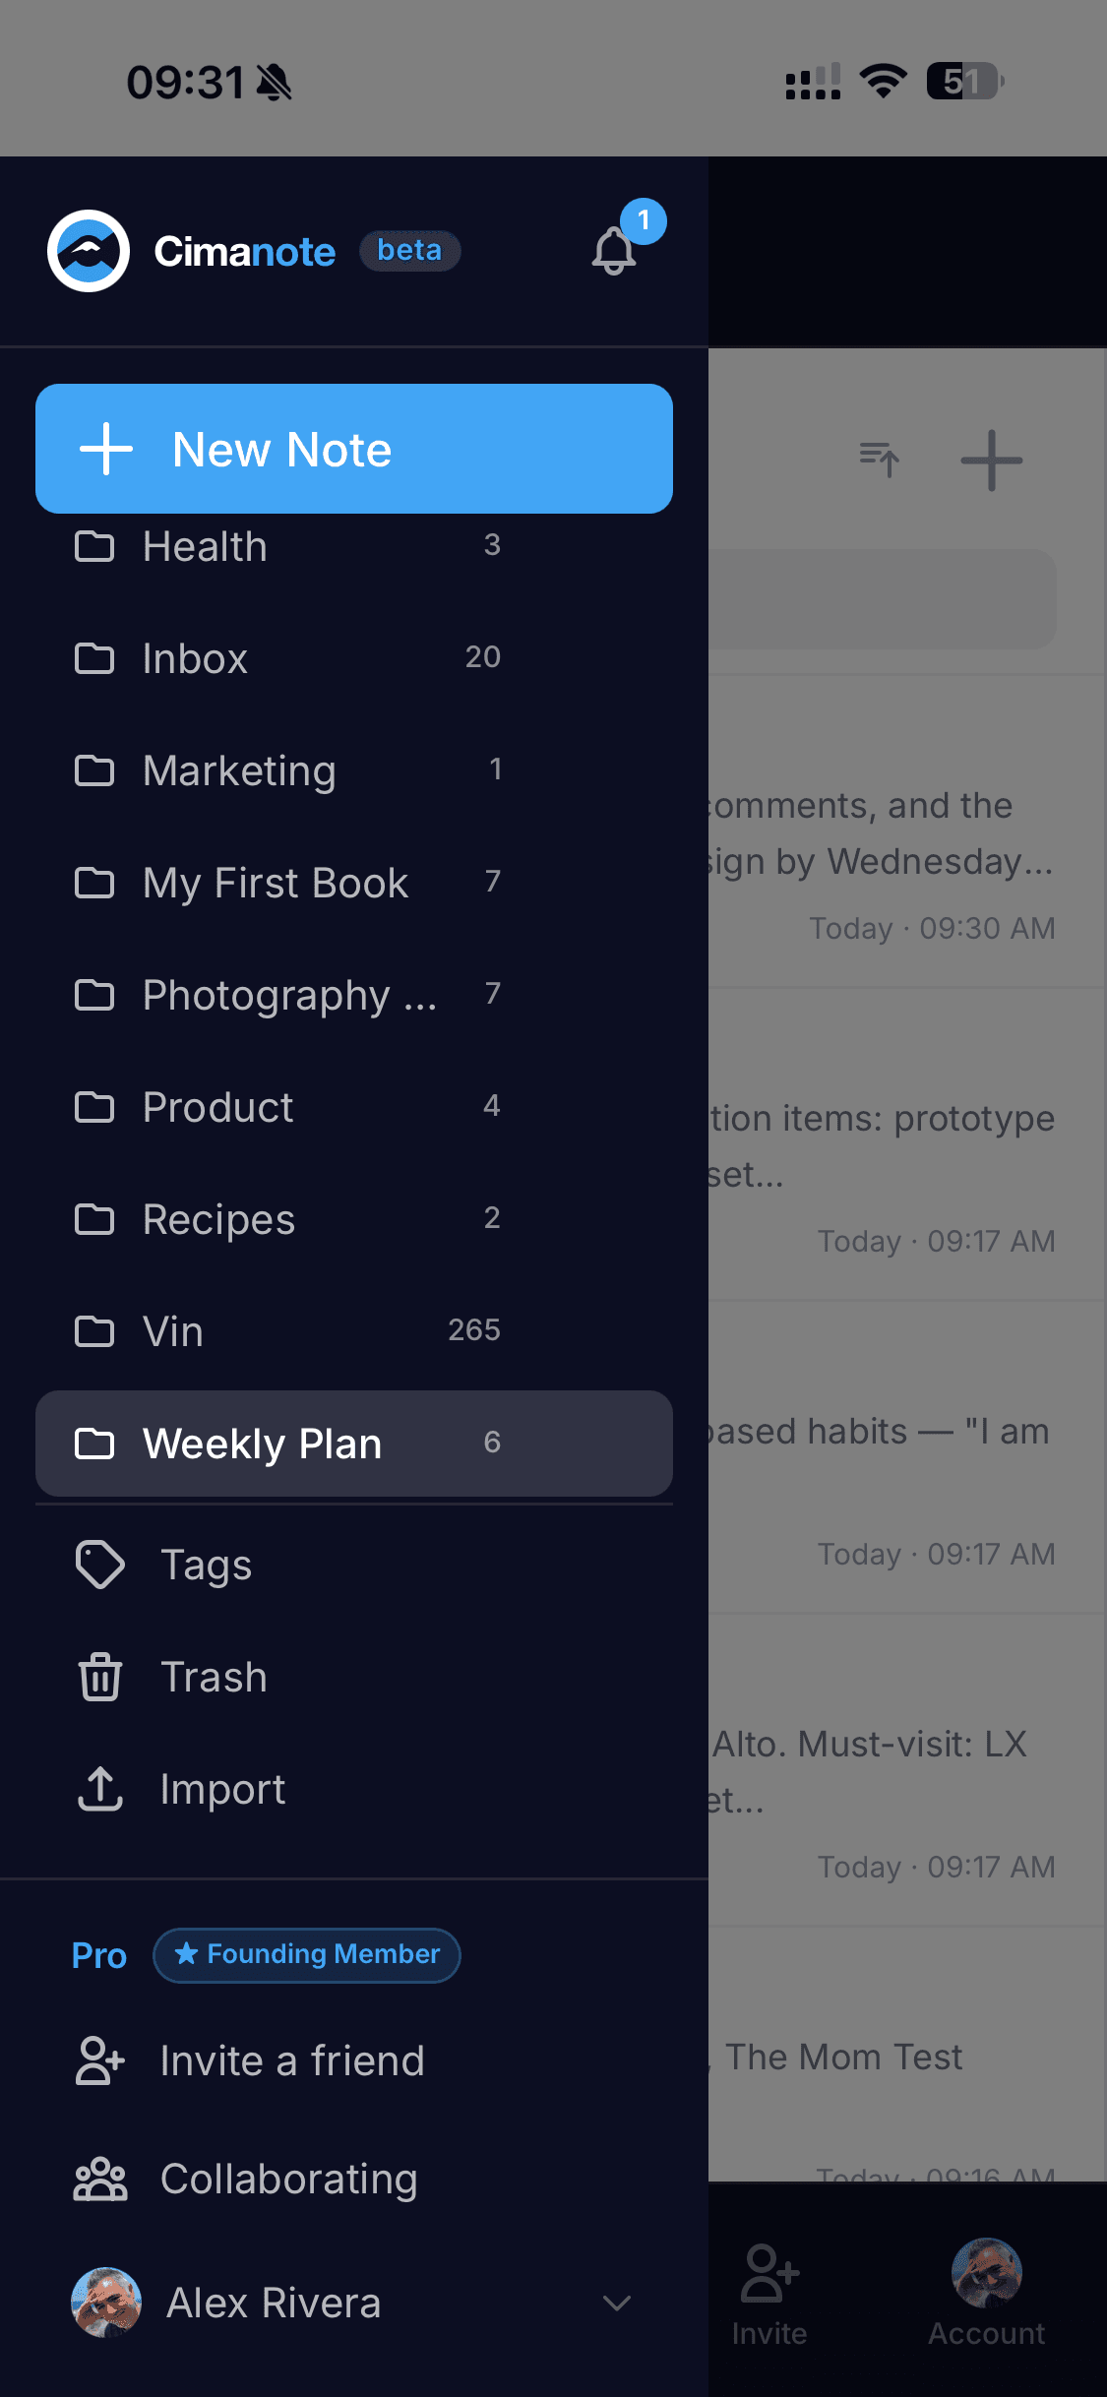Image resolution: width=1107 pixels, height=2397 pixels.
Task: Open the Vin folder
Action: point(175,1330)
